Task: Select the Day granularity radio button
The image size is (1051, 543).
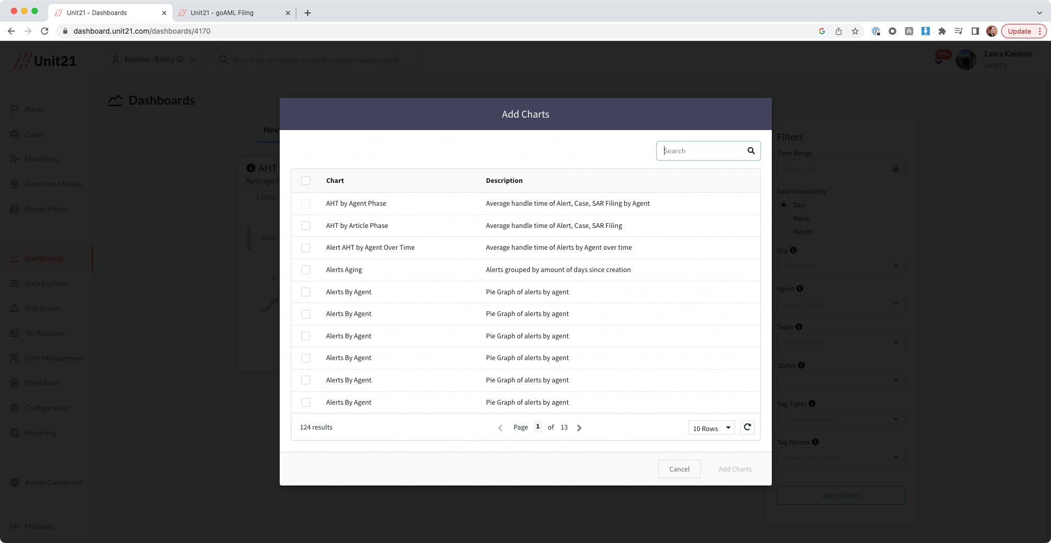Action: [x=784, y=205]
